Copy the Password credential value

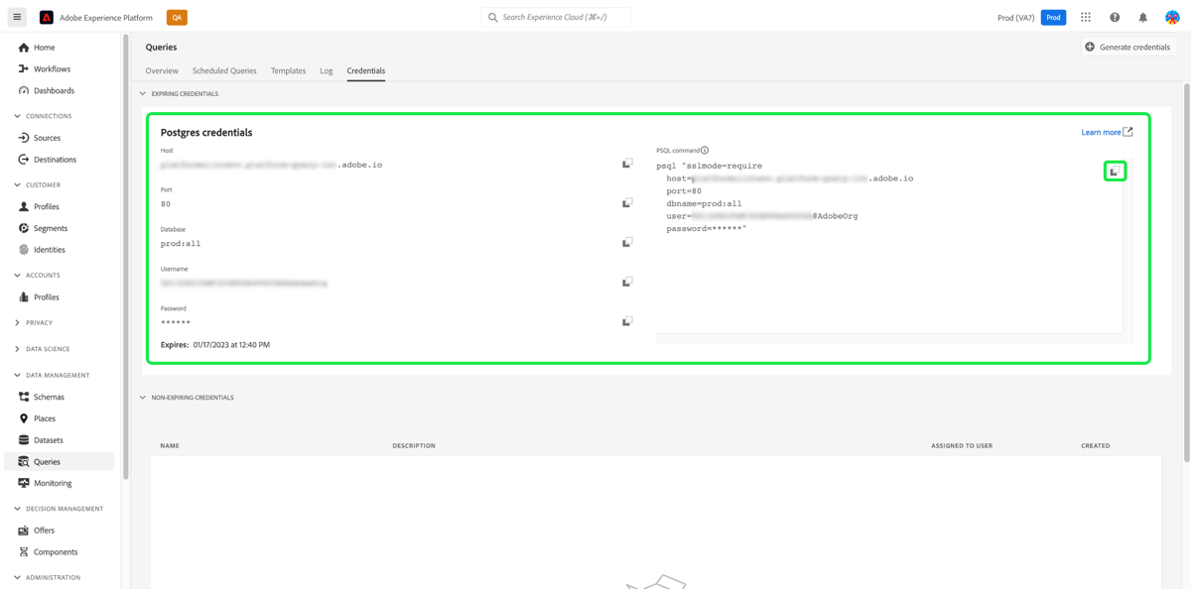coord(626,319)
